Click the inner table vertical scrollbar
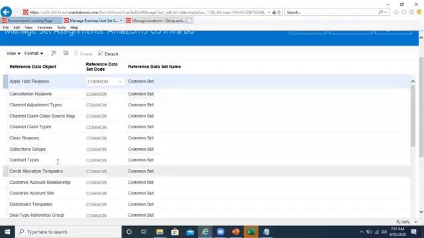424x238 pixels. pyautogui.click(x=413, y=116)
